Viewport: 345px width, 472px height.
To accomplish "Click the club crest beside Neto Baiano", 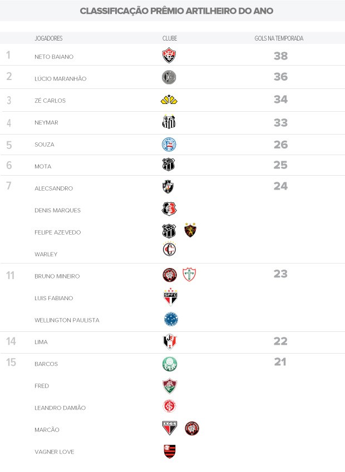I will [x=169, y=56].
